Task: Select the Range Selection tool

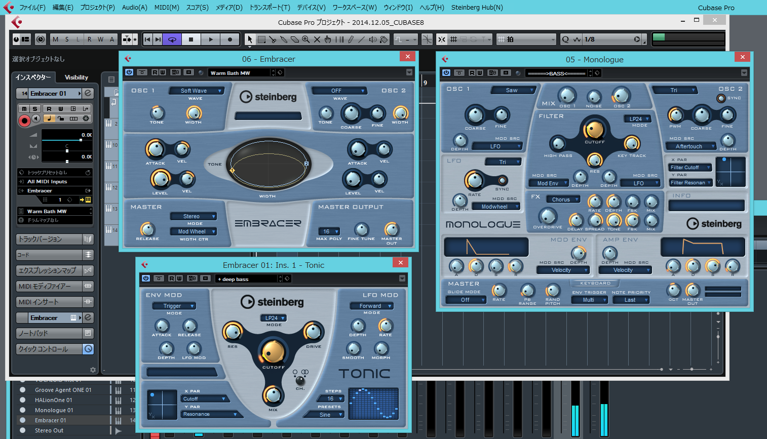Action: [261, 39]
